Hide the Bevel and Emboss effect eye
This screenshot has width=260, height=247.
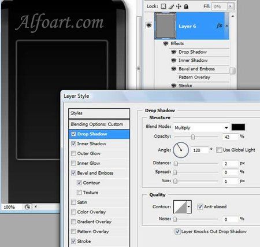174,69
